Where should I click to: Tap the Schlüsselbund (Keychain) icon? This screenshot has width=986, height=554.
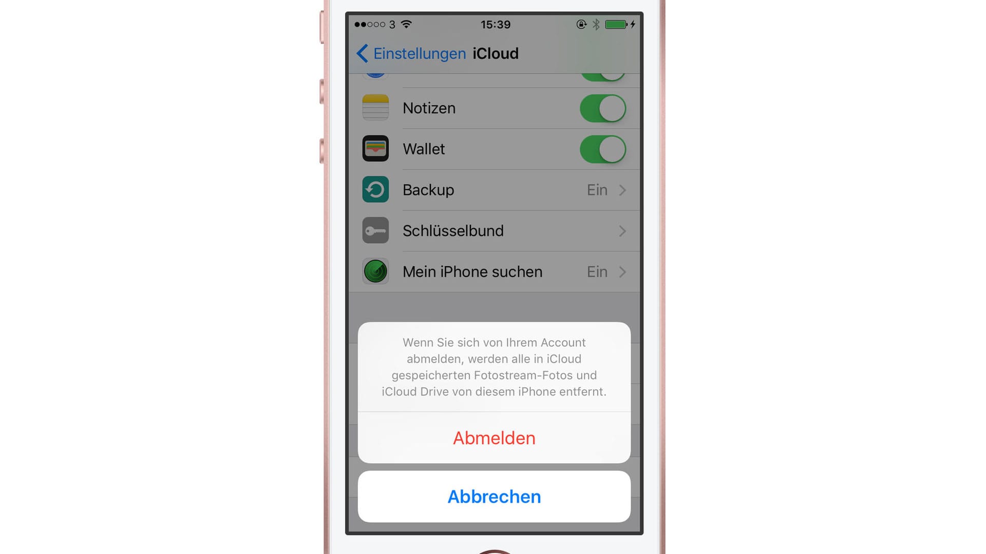(376, 230)
